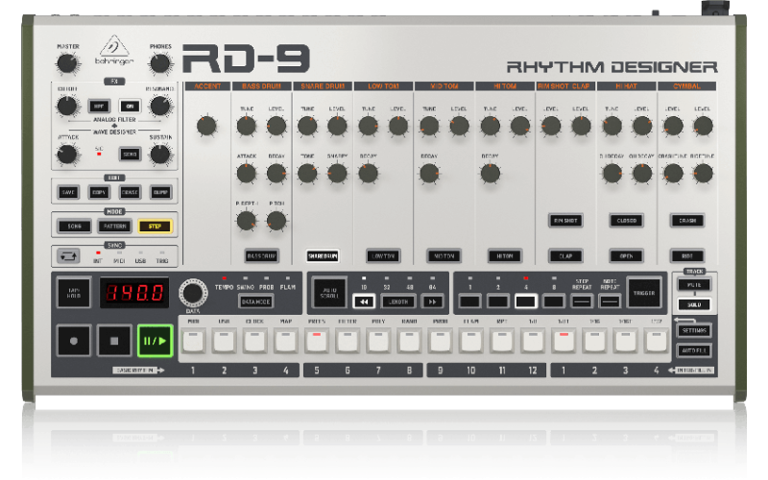This screenshot has height=480, width=768.
Task: Click the LENGTH button
Action: (x=398, y=301)
